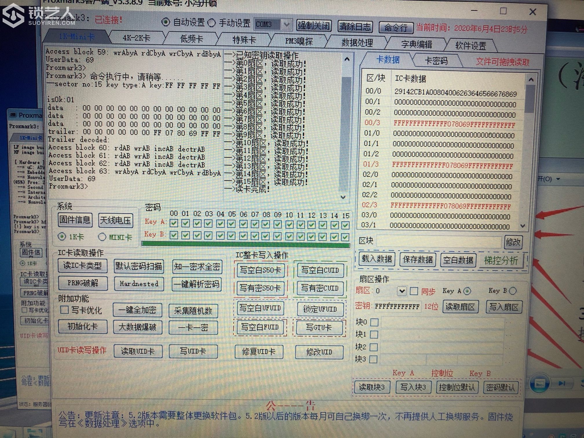The width and height of the screenshot is (584, 438).
Task: Switch to the 卡密码 panel tab
Action: point(436,61)
